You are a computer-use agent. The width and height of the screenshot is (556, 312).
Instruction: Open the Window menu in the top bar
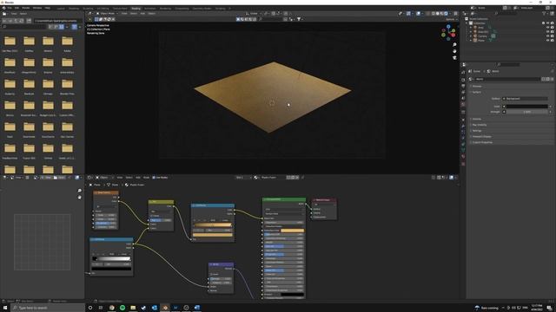coord(37,8)
